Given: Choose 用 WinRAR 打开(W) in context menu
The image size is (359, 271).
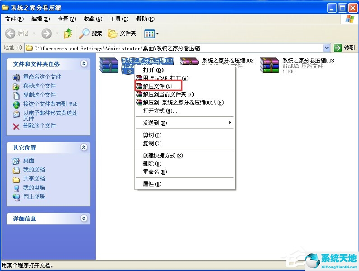Looking at the screenshot, I should coord(185,78).
